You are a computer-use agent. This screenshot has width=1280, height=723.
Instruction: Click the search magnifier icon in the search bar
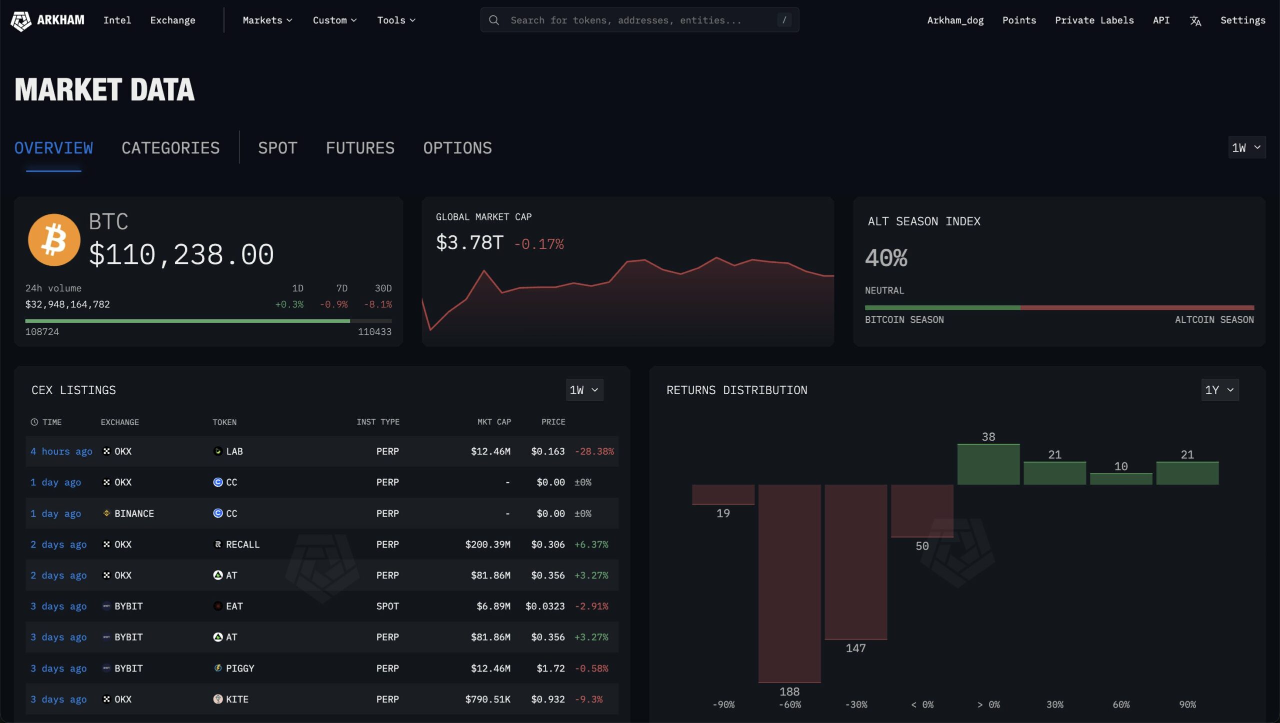pos(494,20)
